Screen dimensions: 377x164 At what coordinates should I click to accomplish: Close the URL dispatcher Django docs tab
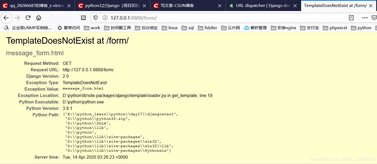pos(295,6)
